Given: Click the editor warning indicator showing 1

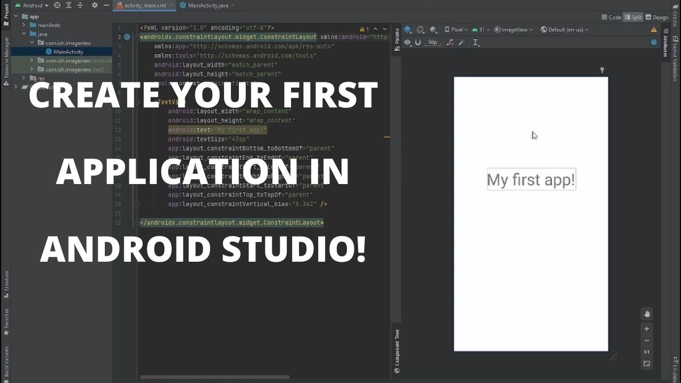Looking at the screenshot, I should tap(364, 29).
